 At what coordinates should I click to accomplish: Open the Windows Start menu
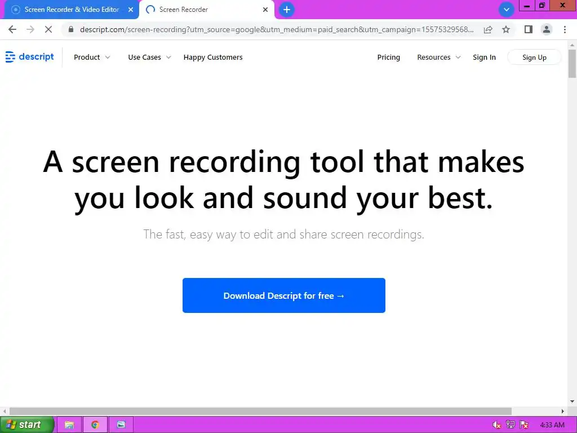(27, 425)
